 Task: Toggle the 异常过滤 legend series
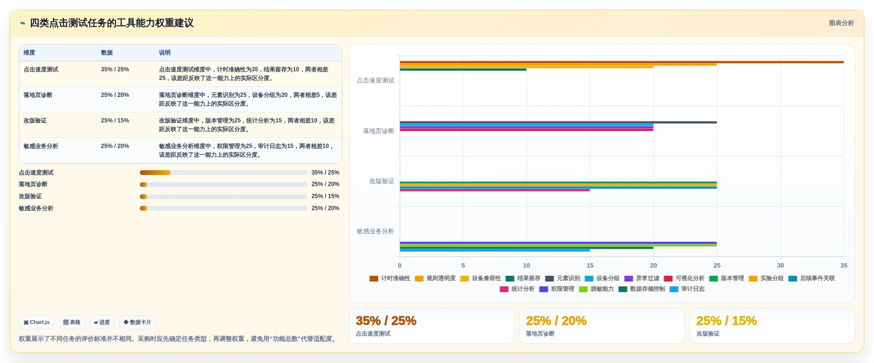pyautogui.click(x=641, y=278)
